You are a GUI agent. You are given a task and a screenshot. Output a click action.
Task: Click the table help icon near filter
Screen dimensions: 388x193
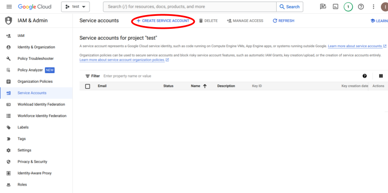point(365,76)
